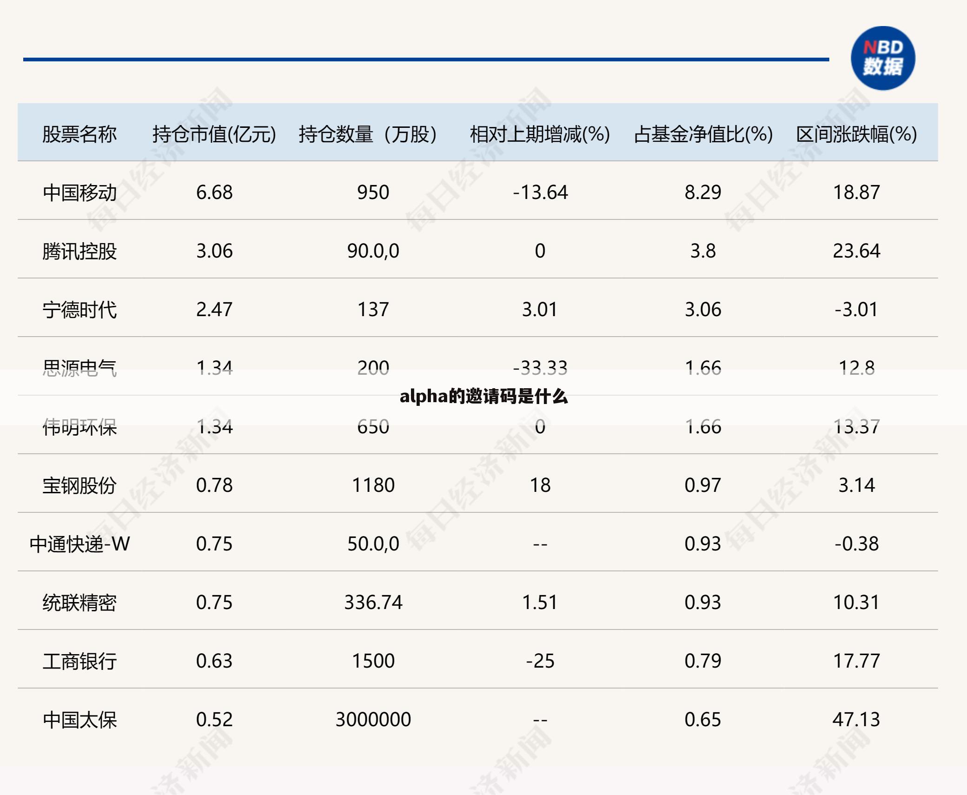Click the stock name 中国太保

tap(79, 720)
